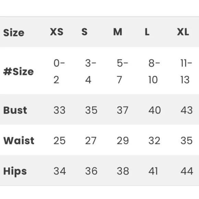This screenshot has height=199, width=199.
Task: Select the M size column header
Action: click(x=118, y=32)
